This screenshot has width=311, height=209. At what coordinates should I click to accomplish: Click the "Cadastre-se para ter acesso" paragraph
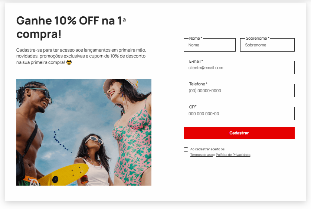[81, 56]
